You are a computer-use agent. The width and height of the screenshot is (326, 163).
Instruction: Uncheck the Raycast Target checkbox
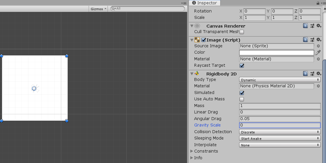pyautogui.click(x=242, y=66)
